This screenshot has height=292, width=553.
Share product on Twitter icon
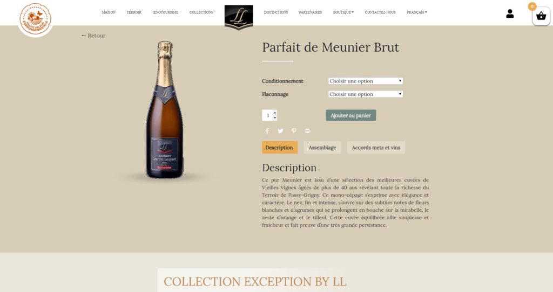point(280,131)
